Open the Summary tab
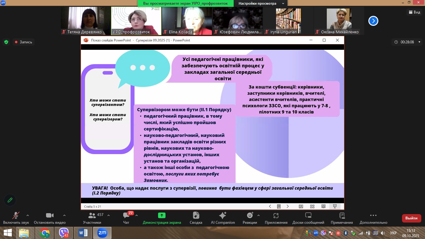This screenshot has height=239, width=425. pos(196,218)
